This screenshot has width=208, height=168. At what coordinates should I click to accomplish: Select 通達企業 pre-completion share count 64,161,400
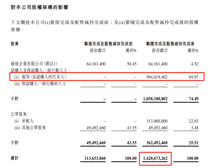[x=96, y=64]
